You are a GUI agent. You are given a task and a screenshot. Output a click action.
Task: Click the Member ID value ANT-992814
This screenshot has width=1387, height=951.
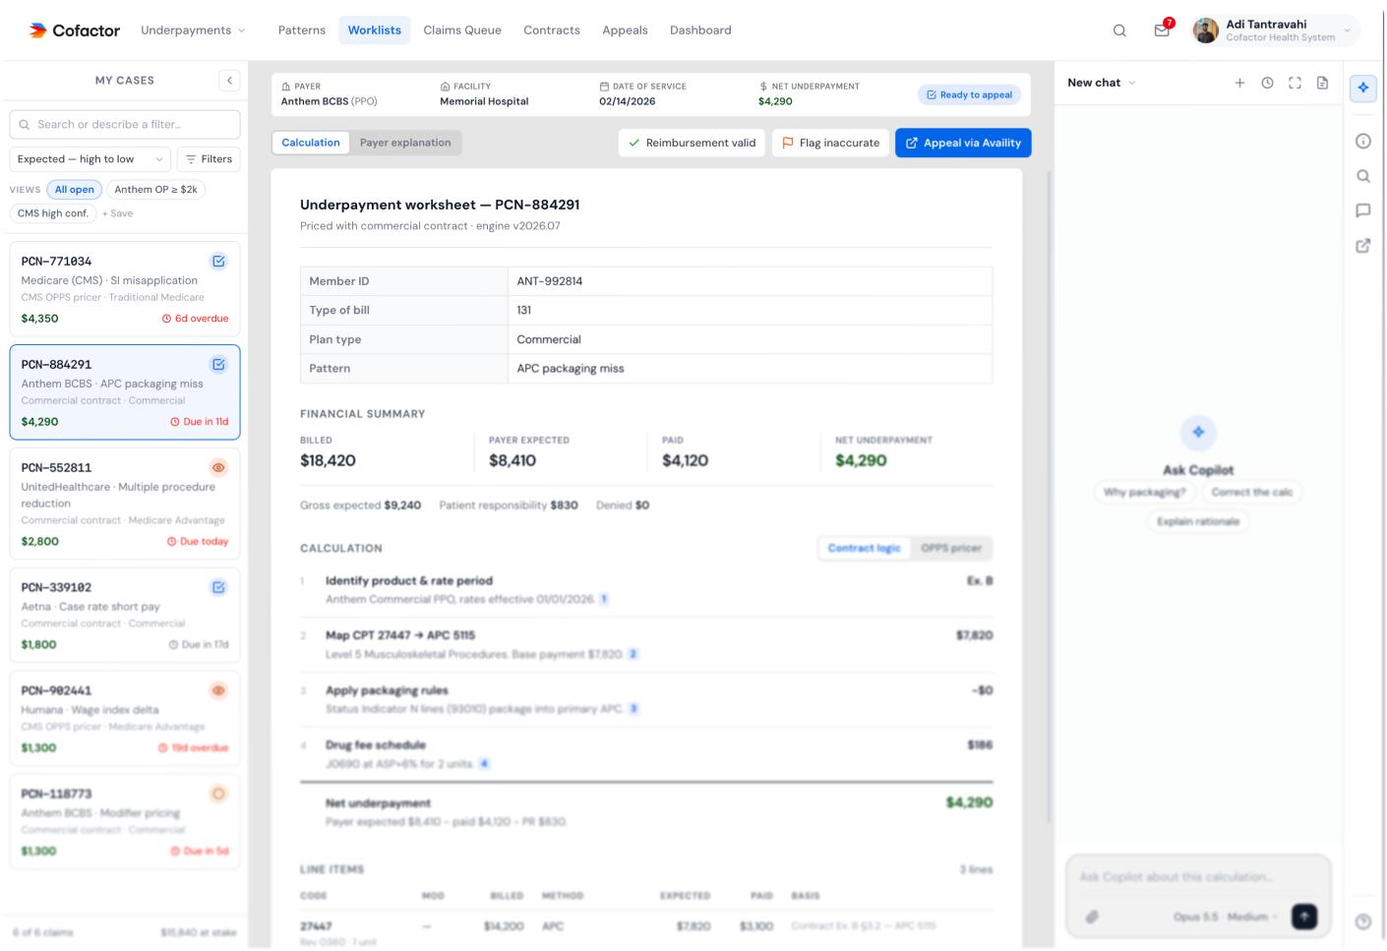(550, 281)
